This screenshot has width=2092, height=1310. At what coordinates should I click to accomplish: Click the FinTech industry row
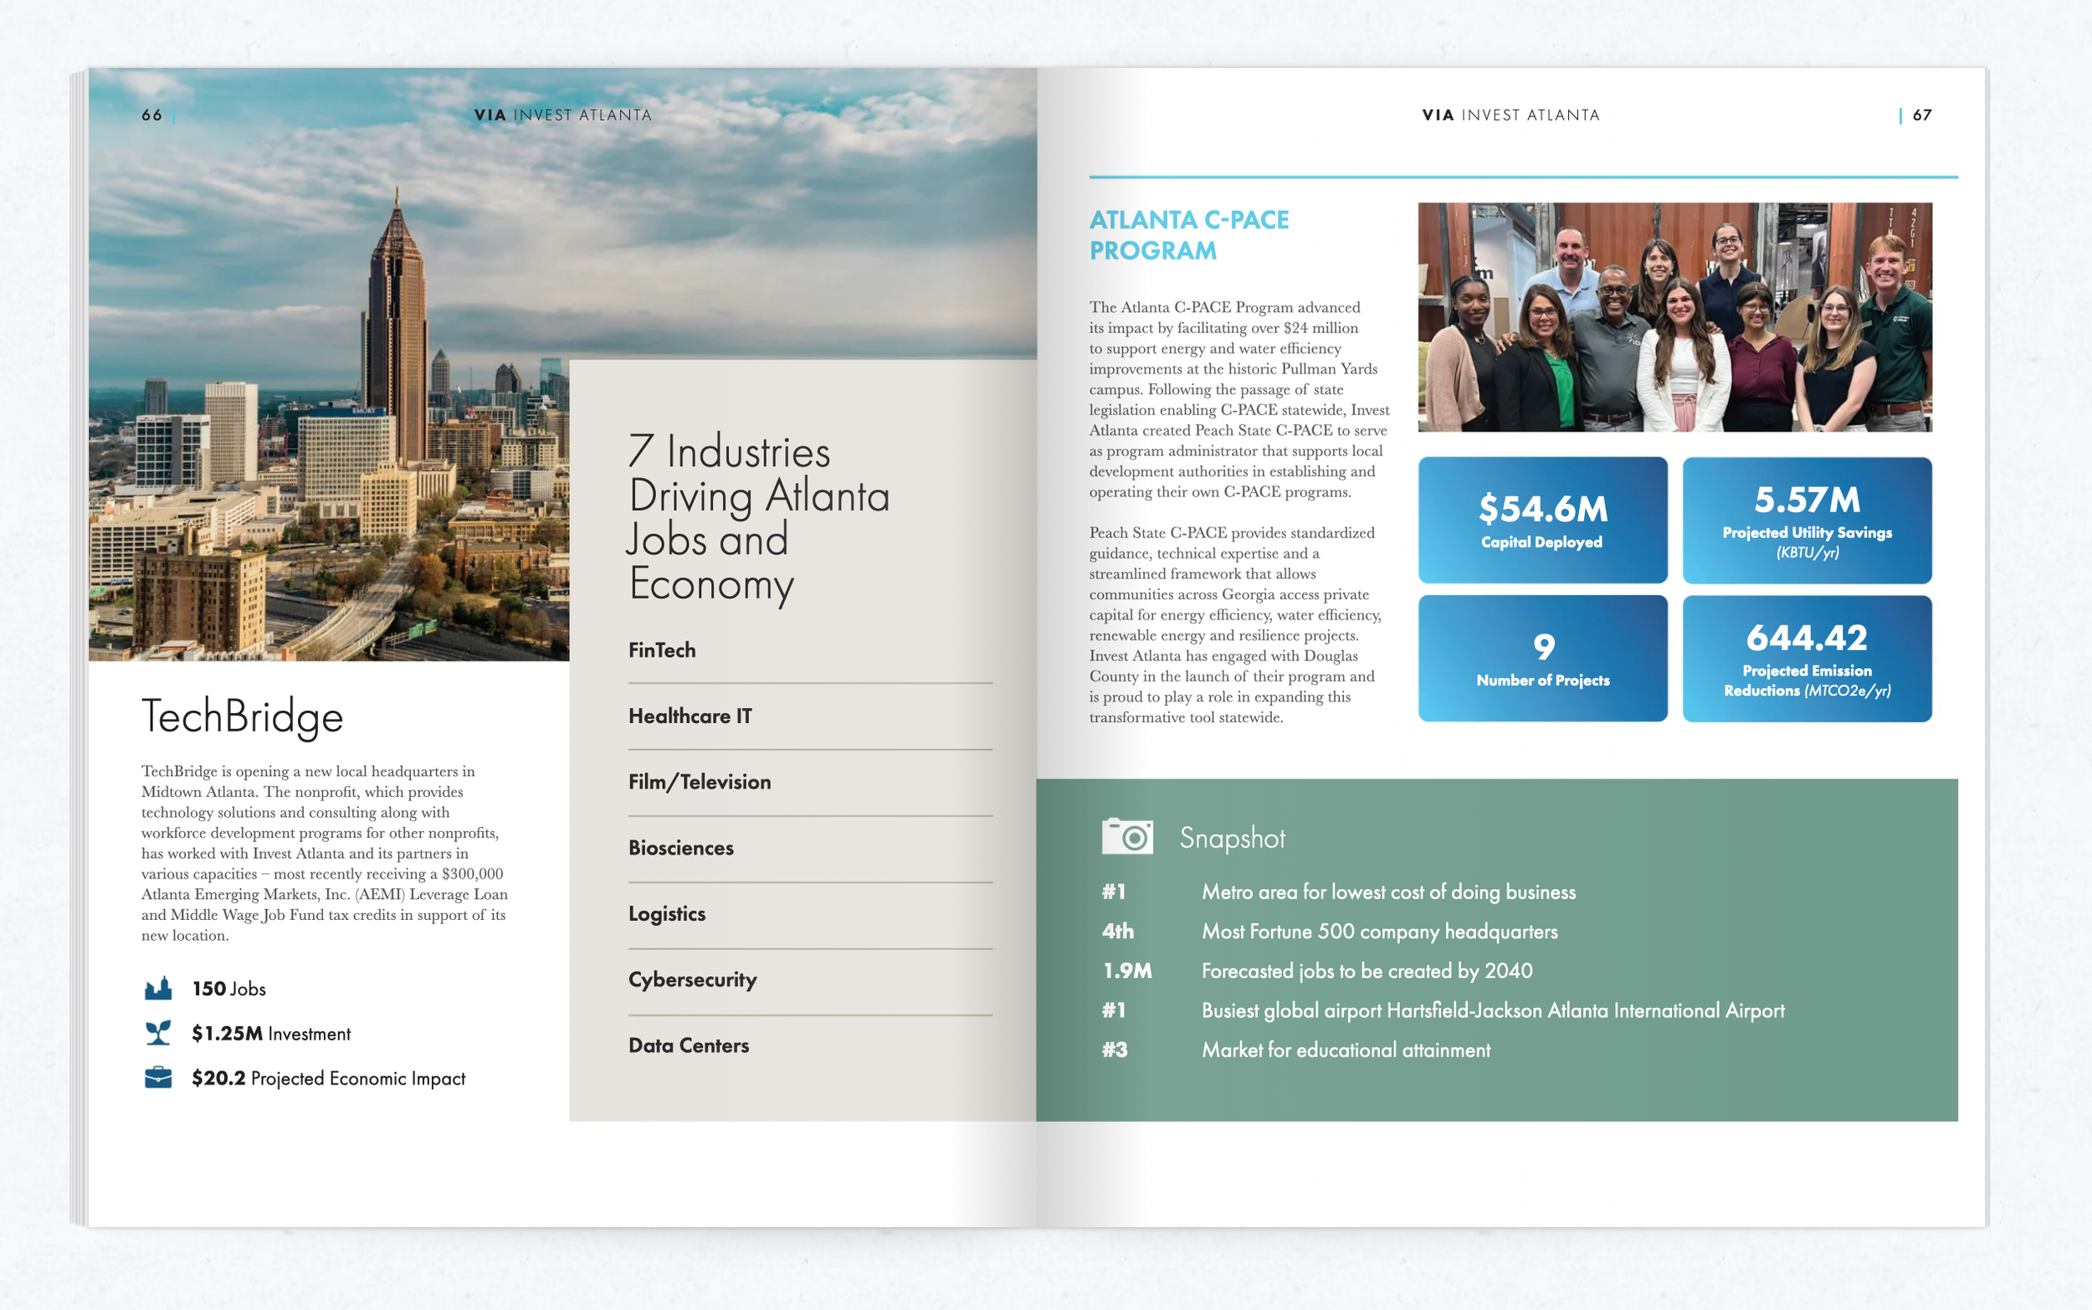tap(810, 650)
